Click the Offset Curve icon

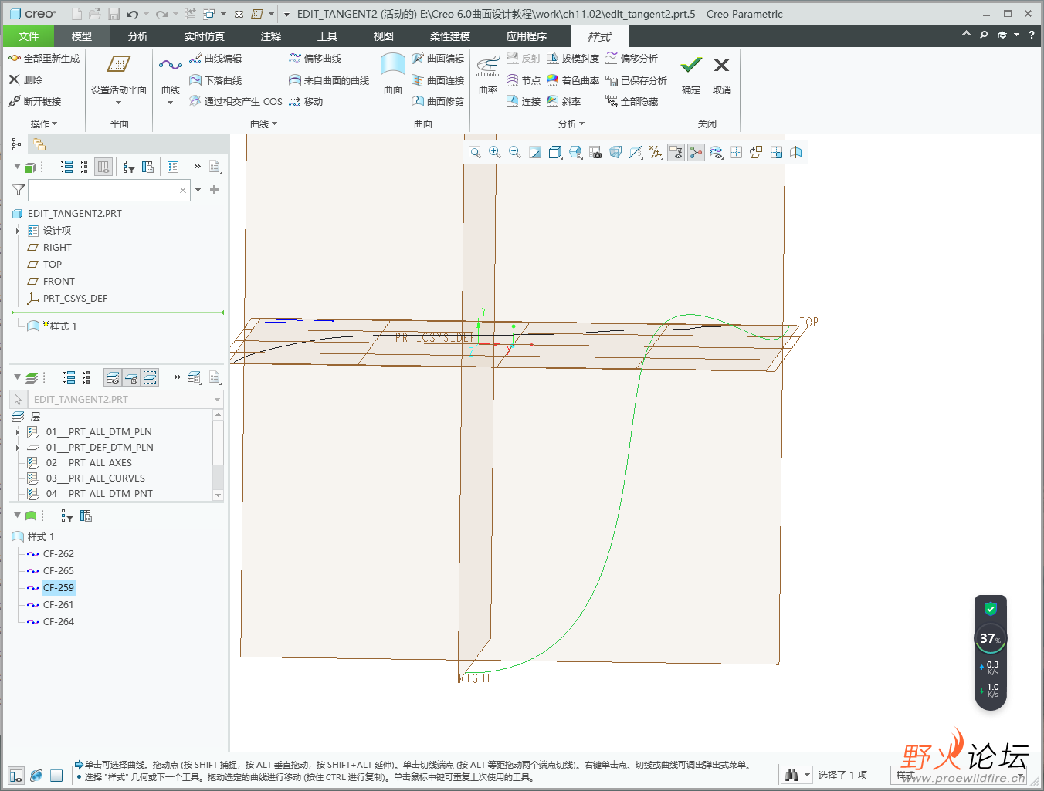[295, 59]
